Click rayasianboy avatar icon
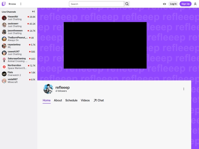Viewport: 199px width, 149px height. click(x=4, y=46)
